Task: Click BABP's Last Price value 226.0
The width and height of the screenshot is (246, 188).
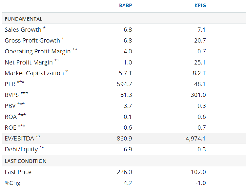Action: [x=125, y=172]
